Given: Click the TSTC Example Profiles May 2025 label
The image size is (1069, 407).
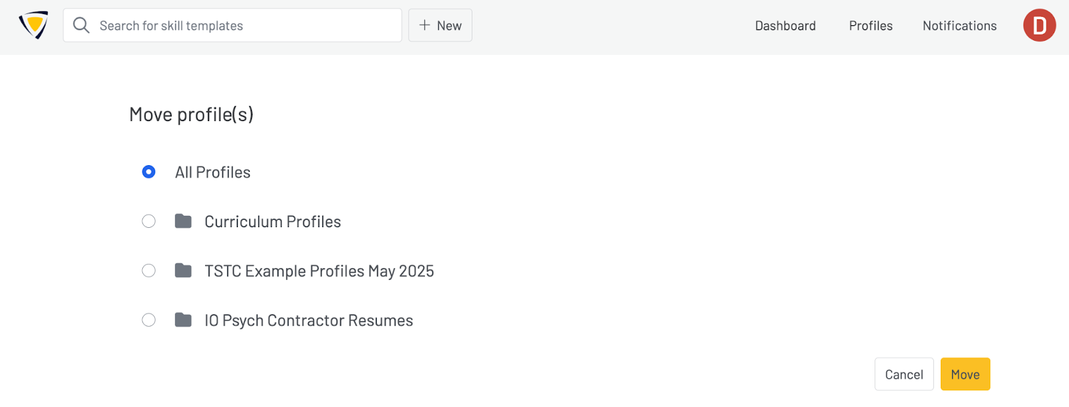Looking at the screenshot, I should pyautogui.click(x=319, y=271).
